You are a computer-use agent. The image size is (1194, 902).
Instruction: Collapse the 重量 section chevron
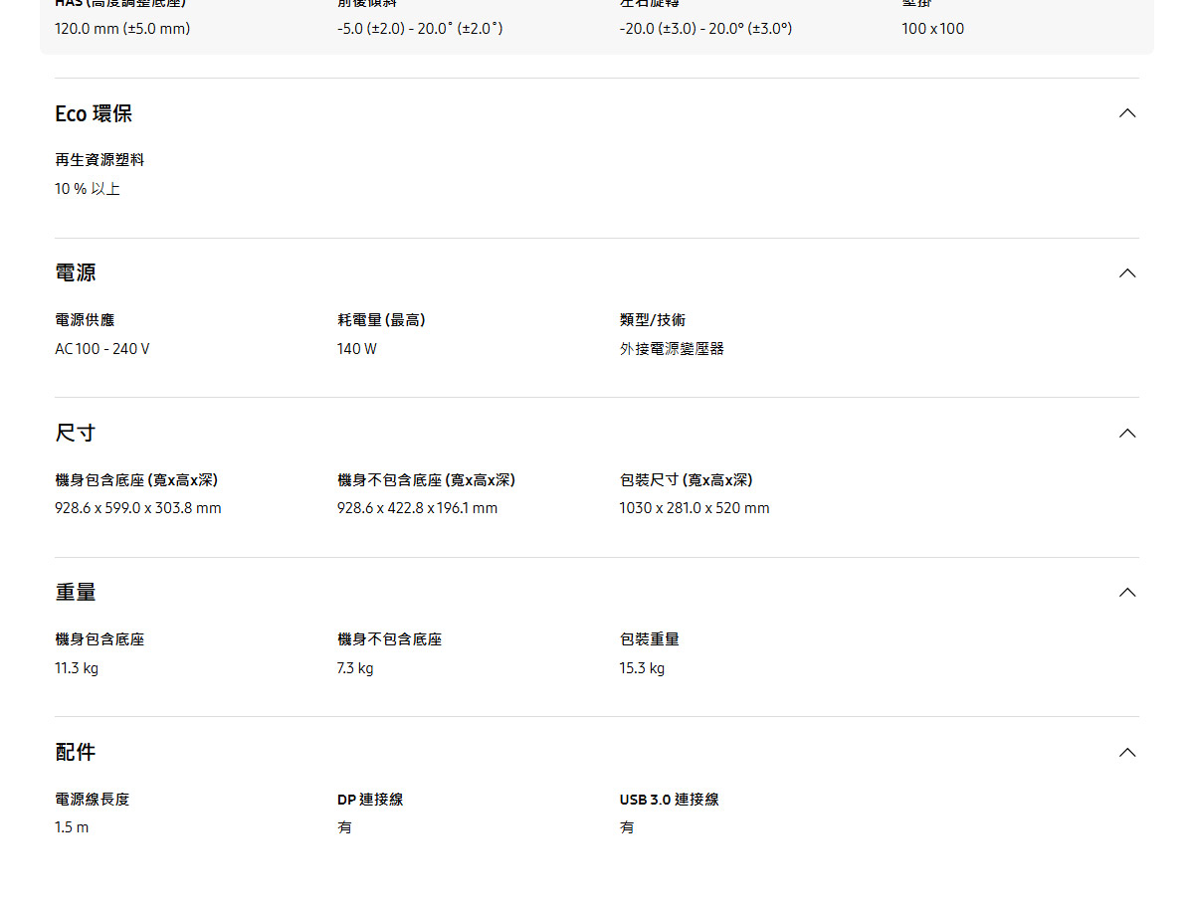(1126, 592)
